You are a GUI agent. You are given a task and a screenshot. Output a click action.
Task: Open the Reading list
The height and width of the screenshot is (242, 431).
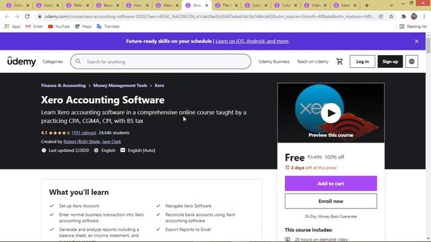click(413, 26)
